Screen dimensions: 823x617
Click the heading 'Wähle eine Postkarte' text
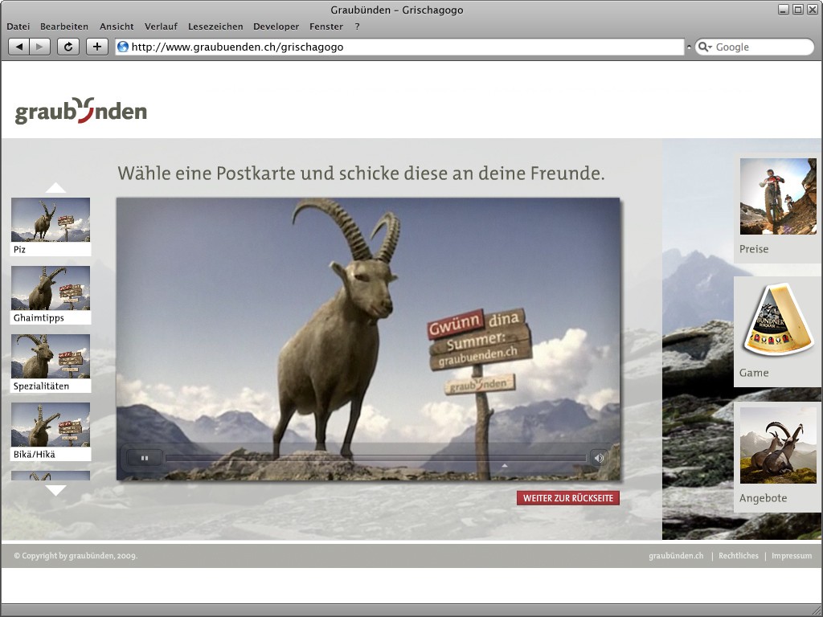coord(207,174)
